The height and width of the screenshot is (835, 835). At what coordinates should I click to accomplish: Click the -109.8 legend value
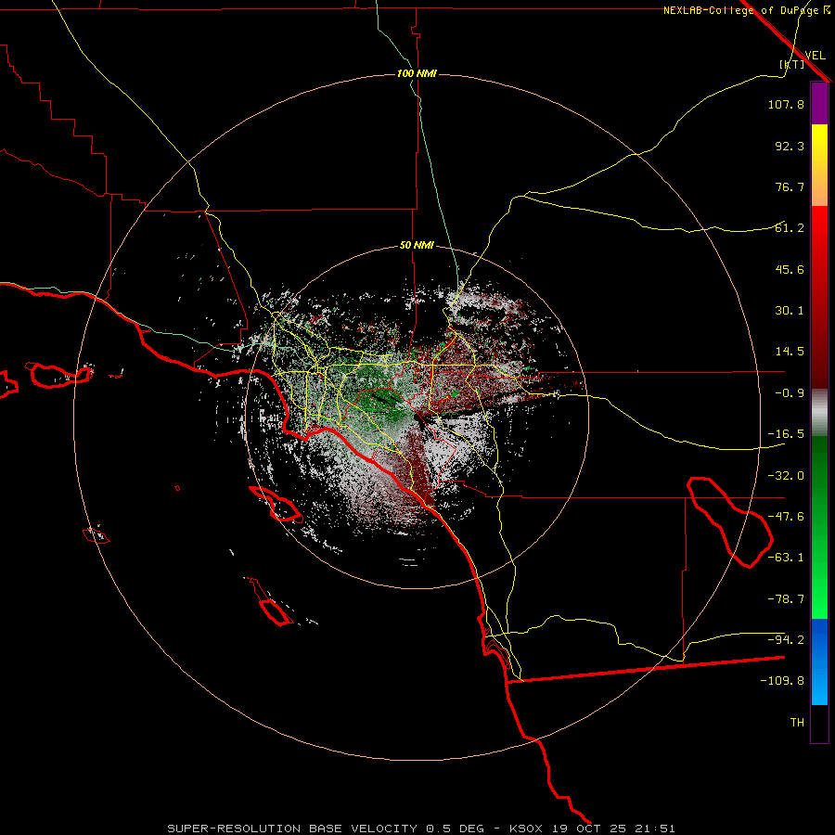click(x=782, y=681)
